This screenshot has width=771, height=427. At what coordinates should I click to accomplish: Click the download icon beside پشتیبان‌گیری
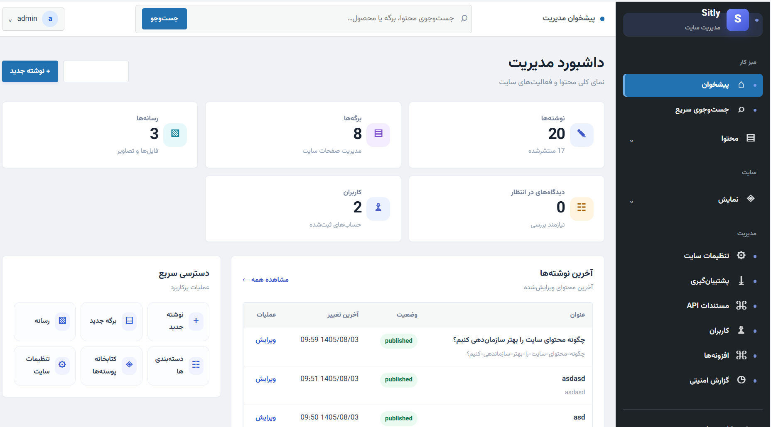tap(741, 281)
